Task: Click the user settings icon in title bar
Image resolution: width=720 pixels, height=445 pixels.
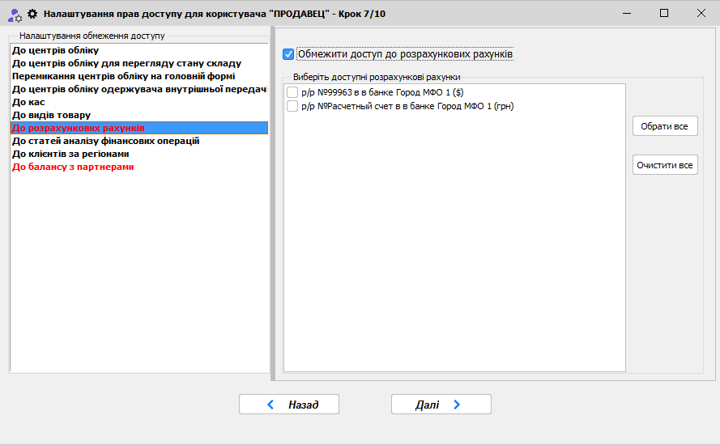Action: [x=14, y=14]
